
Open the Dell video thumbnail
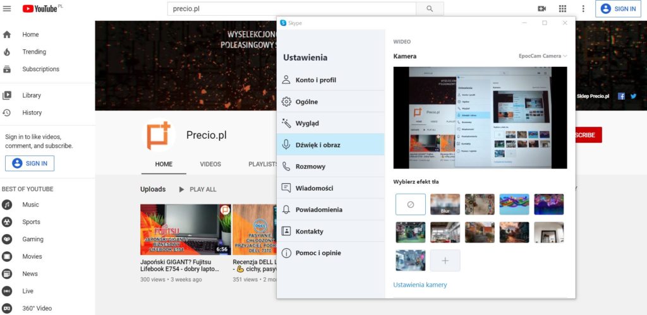[x=255, y=230]
